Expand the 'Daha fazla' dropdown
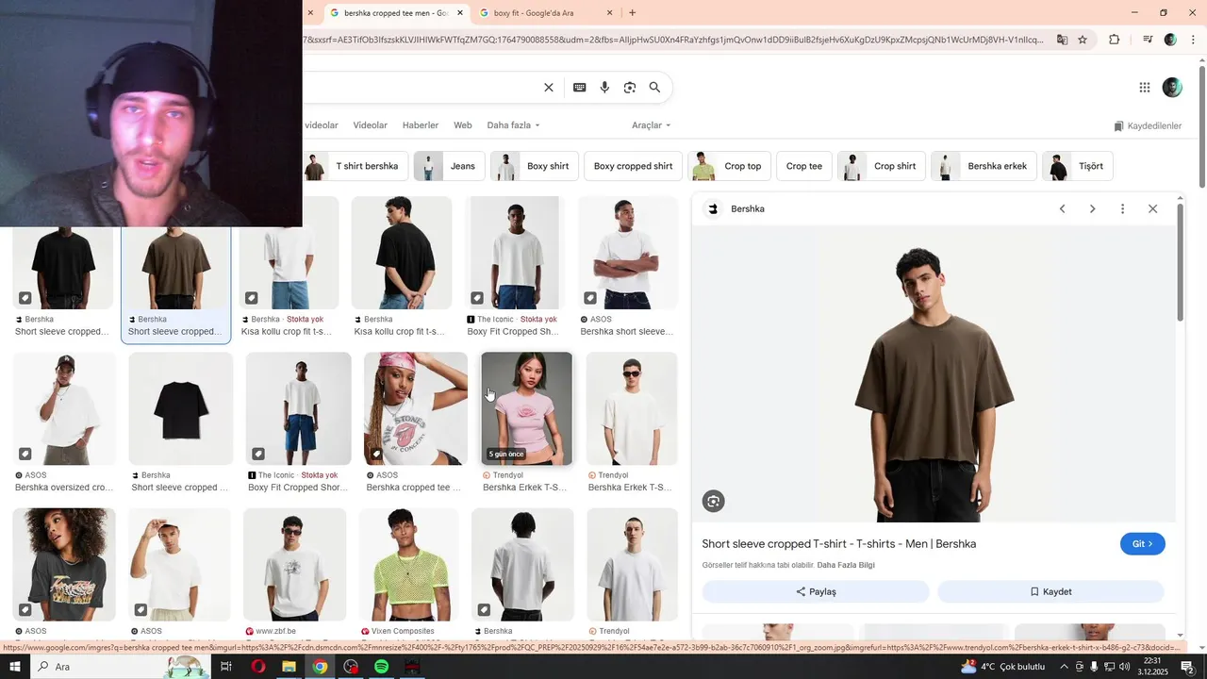Viewport: 1207px width, 679px height. (514, 125)
